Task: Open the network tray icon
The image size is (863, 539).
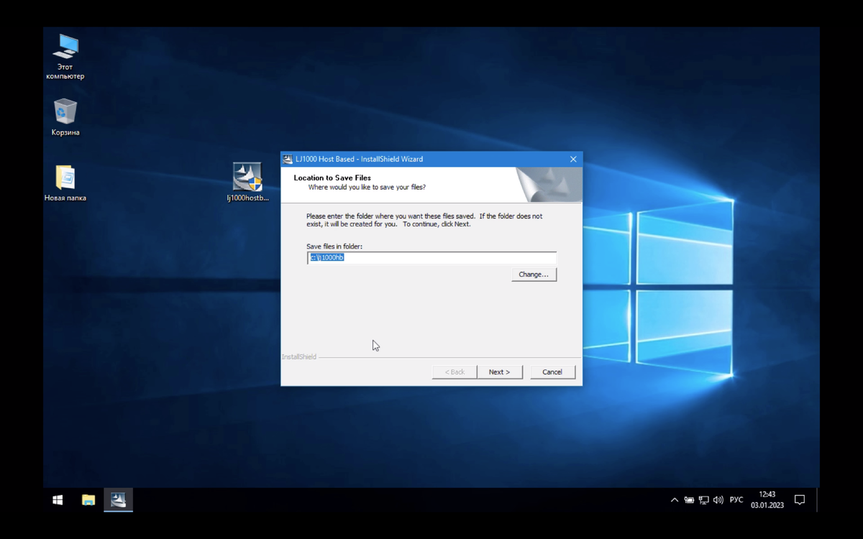Action: 703,499
